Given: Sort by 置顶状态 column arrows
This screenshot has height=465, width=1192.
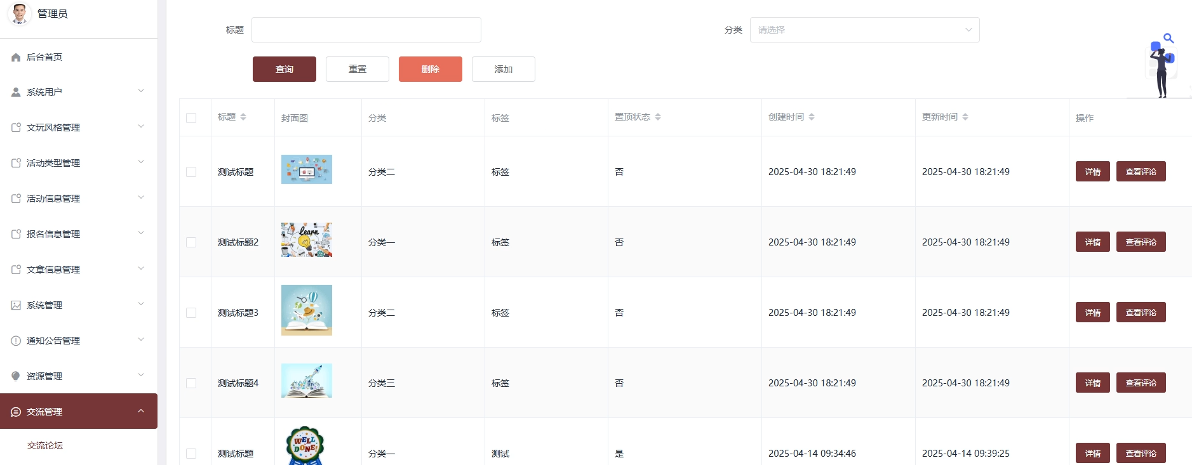Looking at the screenshot, I should [x=658, y=117].
